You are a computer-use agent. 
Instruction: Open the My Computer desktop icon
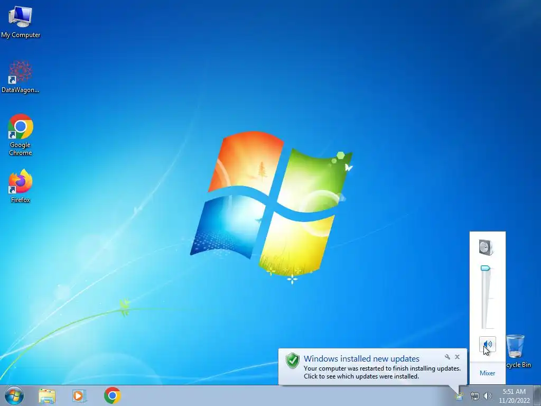[21, 21]
